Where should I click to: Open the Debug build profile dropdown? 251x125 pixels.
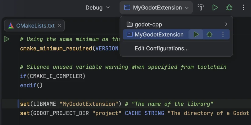(x=97, y=8)
